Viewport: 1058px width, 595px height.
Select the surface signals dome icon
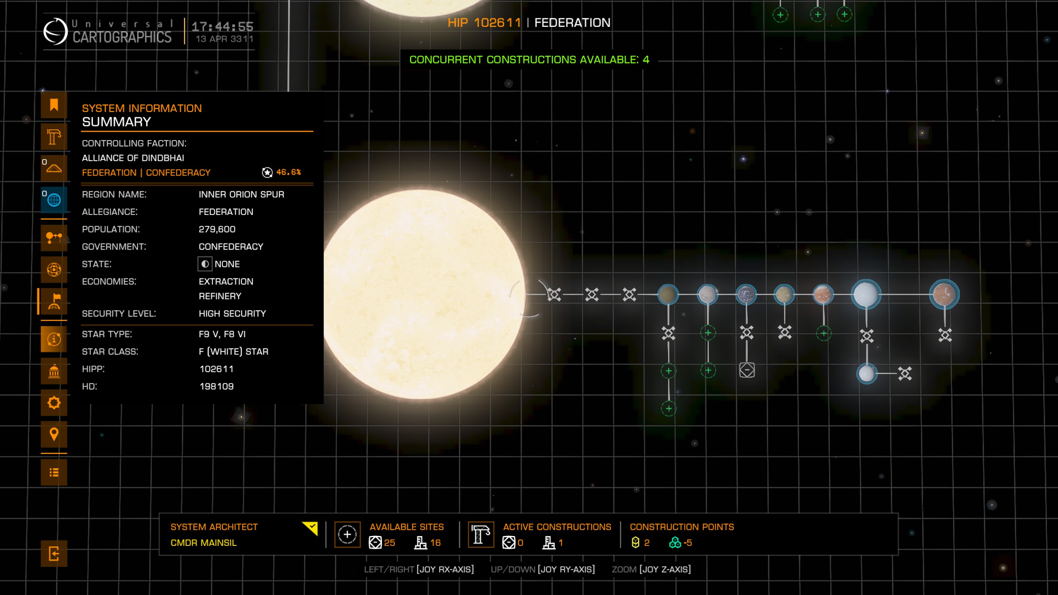pos(54,168)
